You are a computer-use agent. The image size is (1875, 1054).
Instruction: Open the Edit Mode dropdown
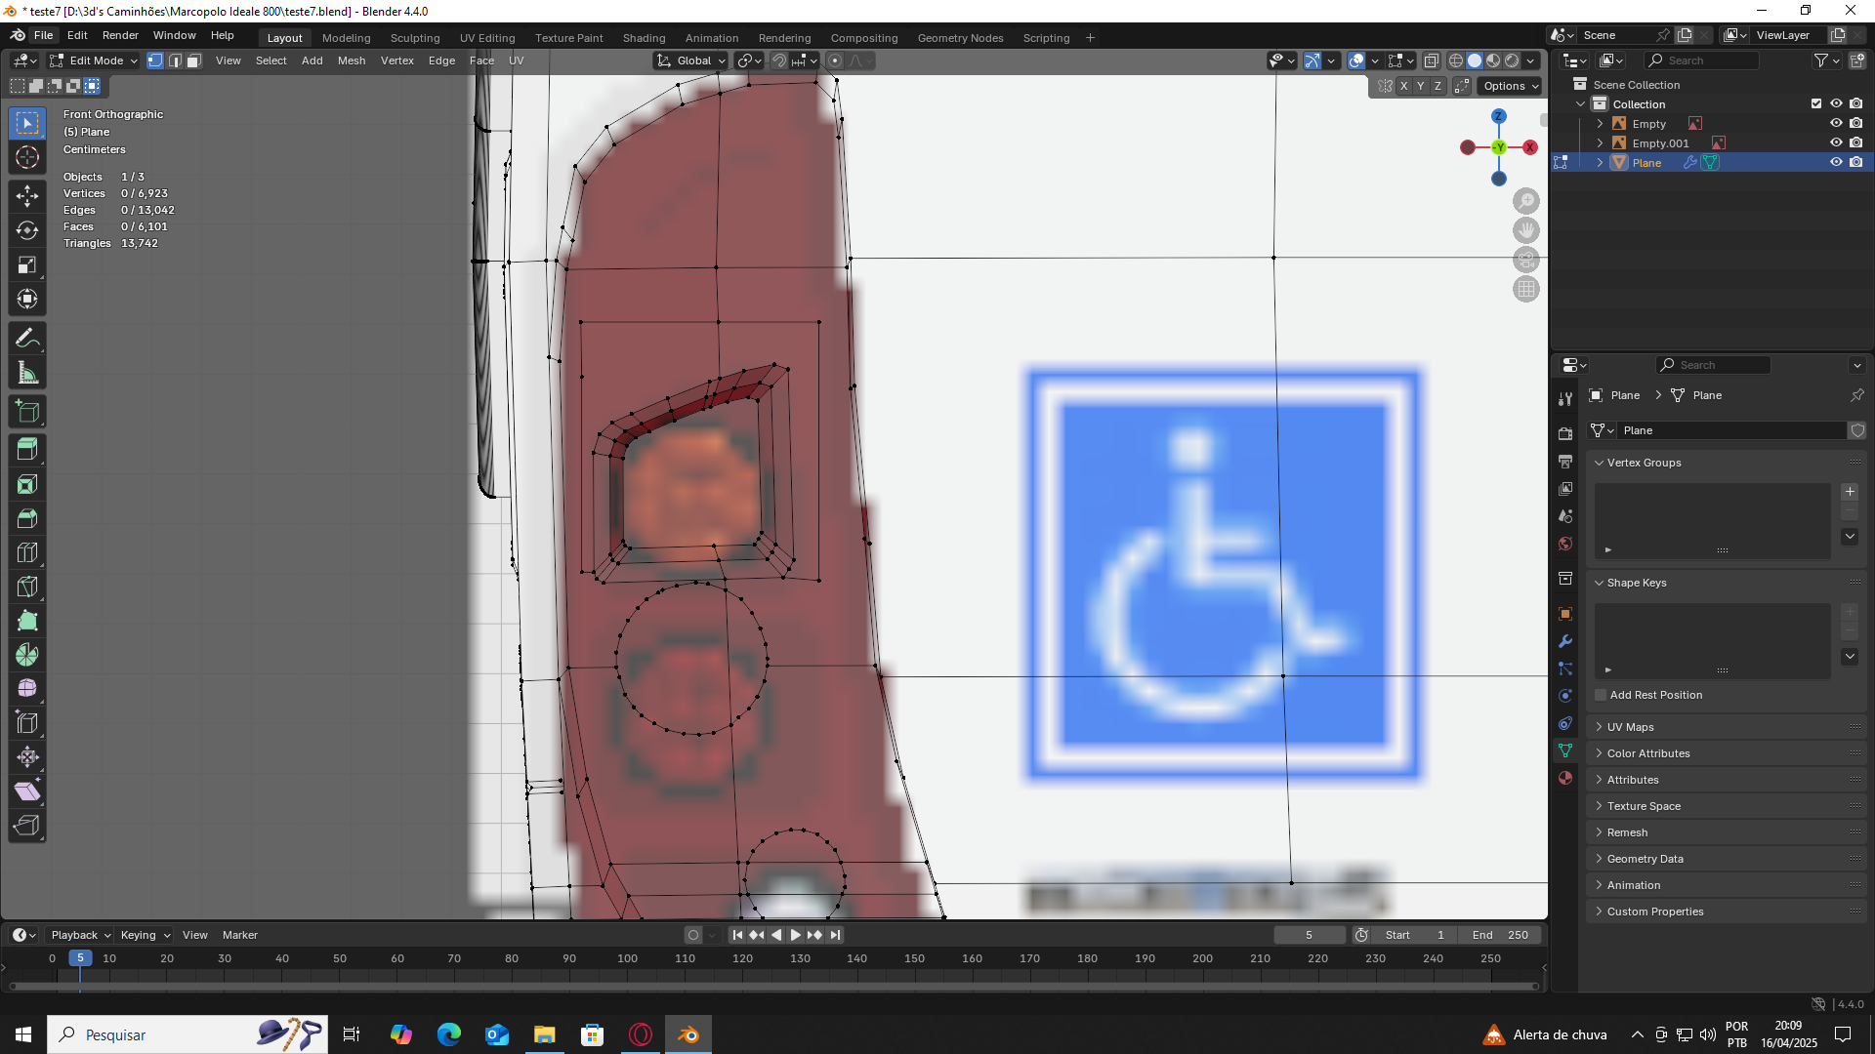coord(94,61)
